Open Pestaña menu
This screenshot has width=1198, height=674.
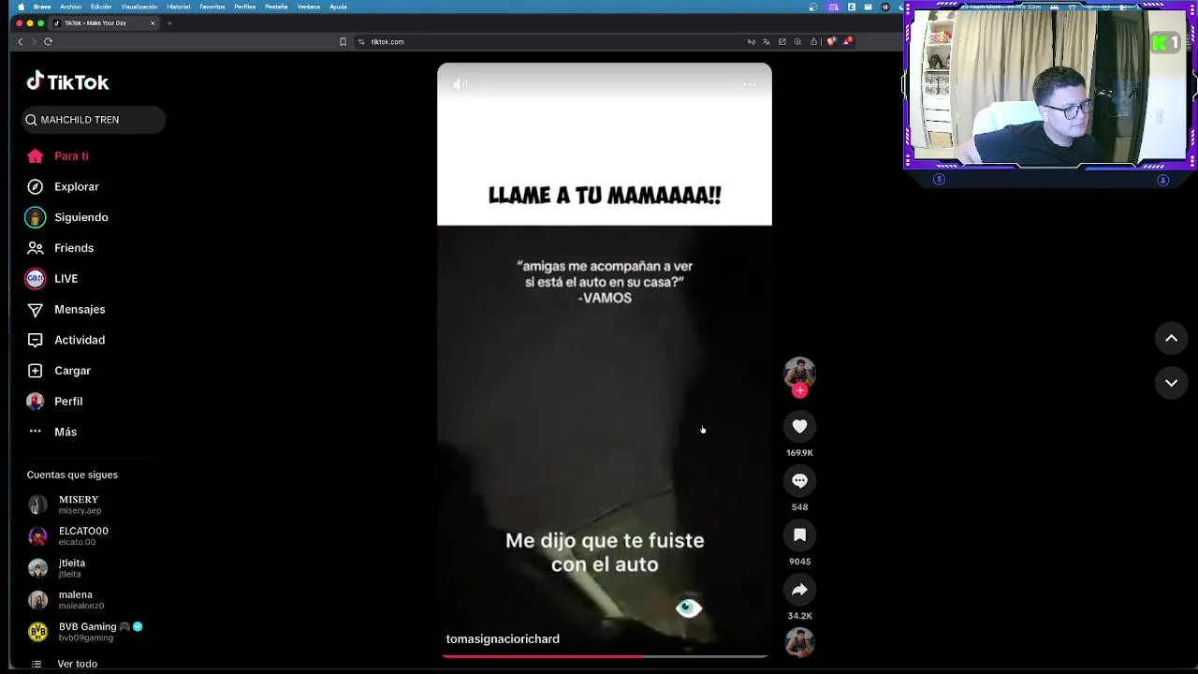[x=276, y=7]
